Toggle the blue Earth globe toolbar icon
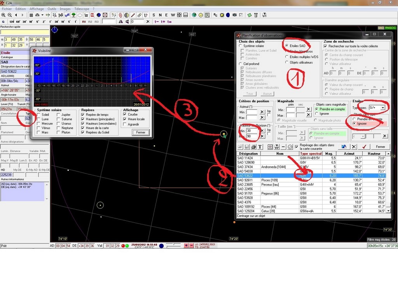 point(98,15)
